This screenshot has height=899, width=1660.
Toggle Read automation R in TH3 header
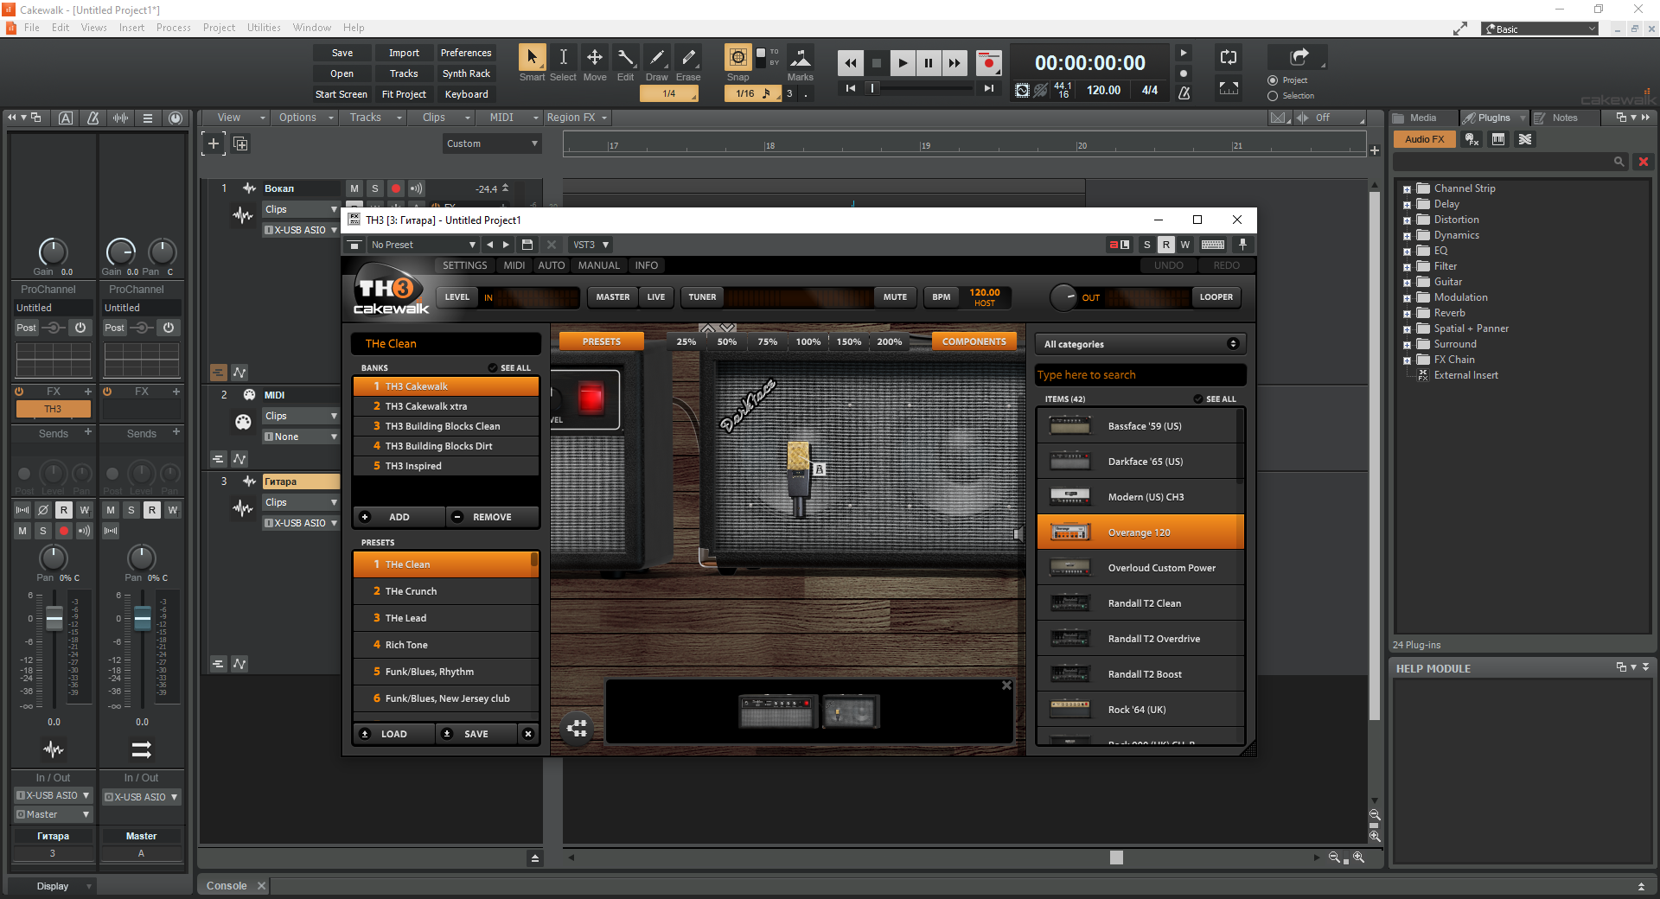coord(1166,245)
